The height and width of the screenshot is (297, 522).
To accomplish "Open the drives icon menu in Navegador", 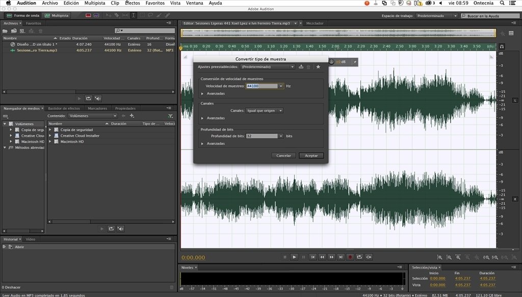I will point(5,116).
